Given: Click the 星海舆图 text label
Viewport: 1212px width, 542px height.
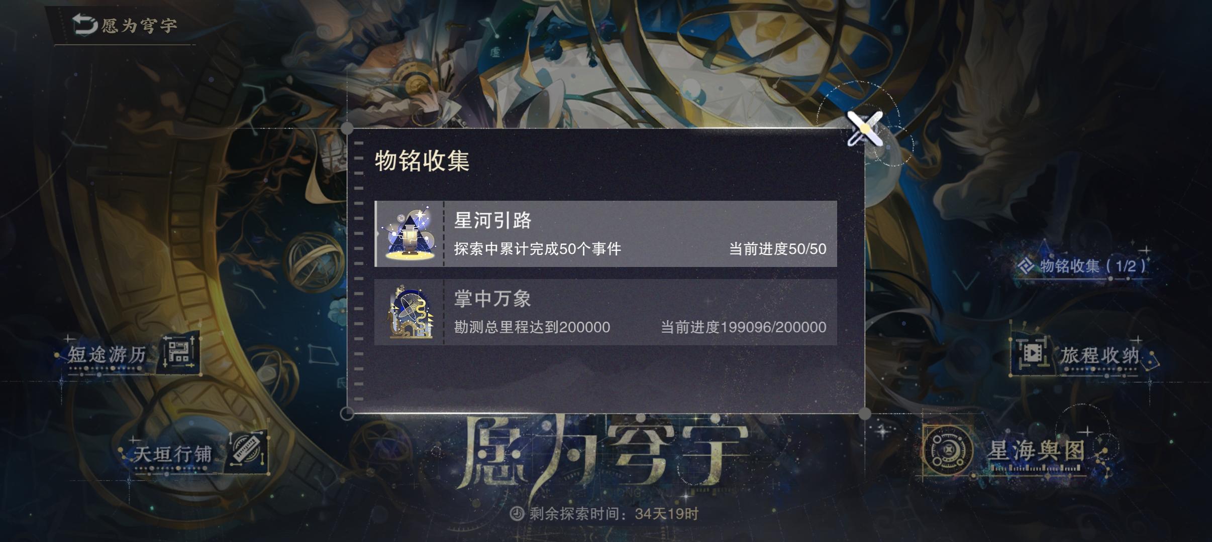Looking at the screenshot, I should click(1036, 451).
